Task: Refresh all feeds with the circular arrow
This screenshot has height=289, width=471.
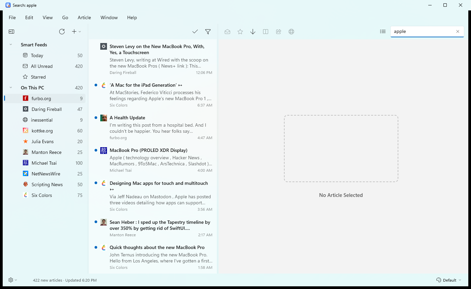Action: pos(62,32)
